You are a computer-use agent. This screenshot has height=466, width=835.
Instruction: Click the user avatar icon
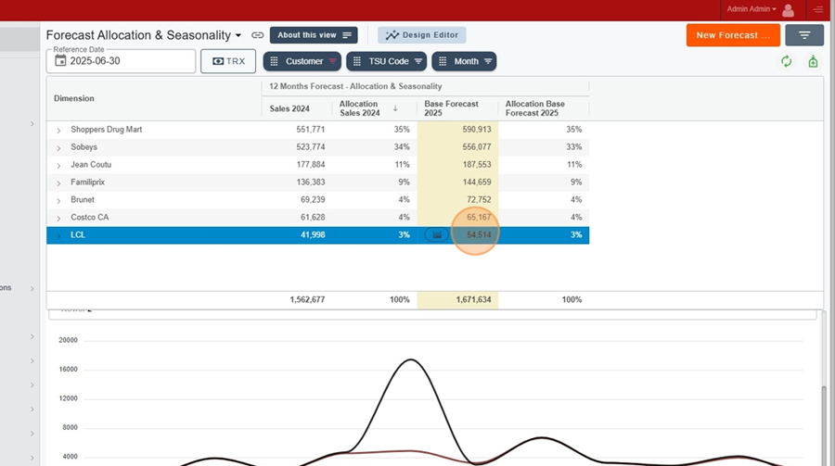788,9
